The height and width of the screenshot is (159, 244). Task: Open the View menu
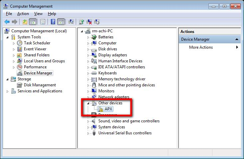coord(38,14)
